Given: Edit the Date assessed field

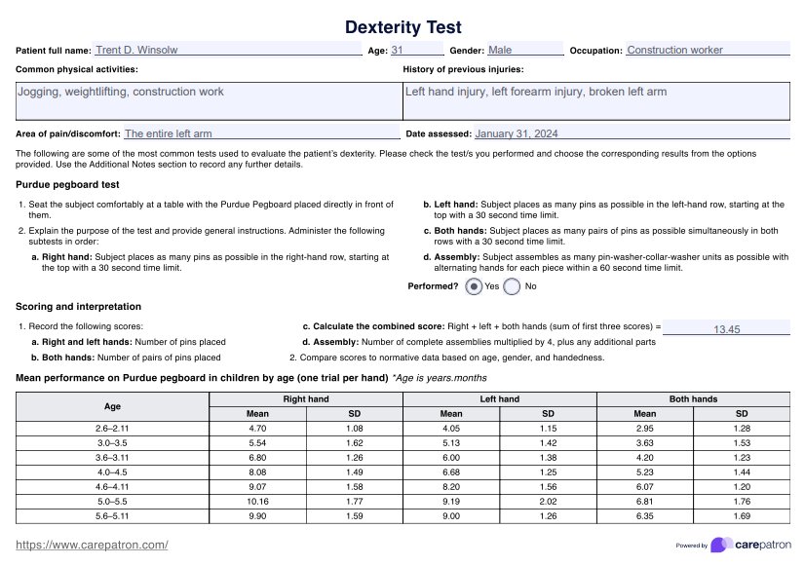Looking at the screenshot, I should click(x=632, y=133).
